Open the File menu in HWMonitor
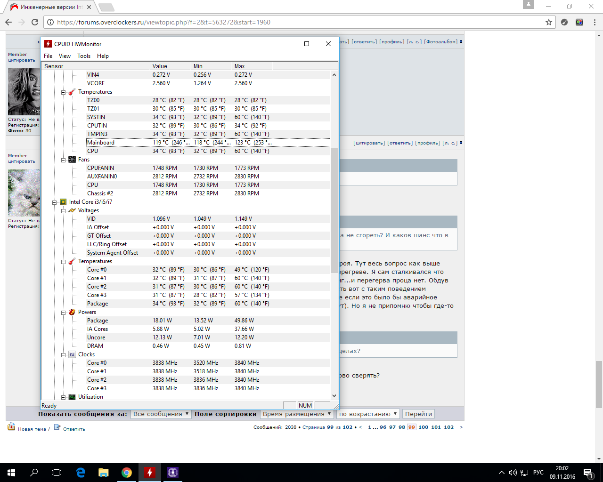The height and width of the screenshot is (482, 603). click(x=48, y=56)
